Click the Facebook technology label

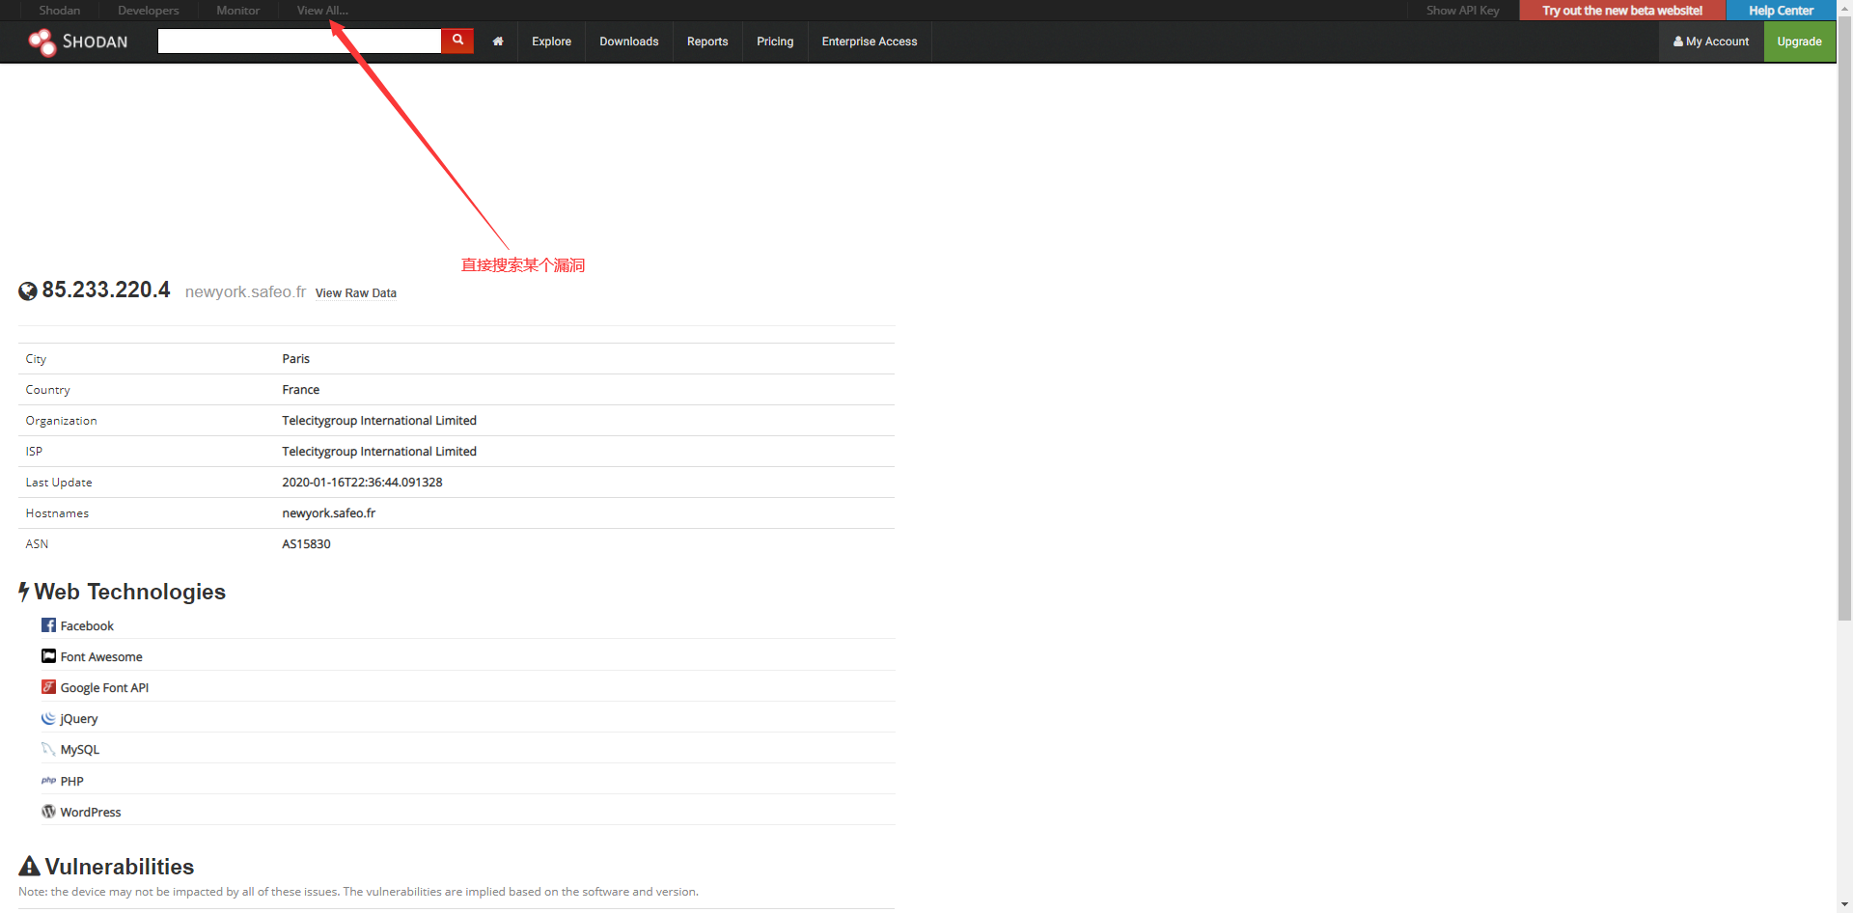pyautogui.click(x=87, y=626)
